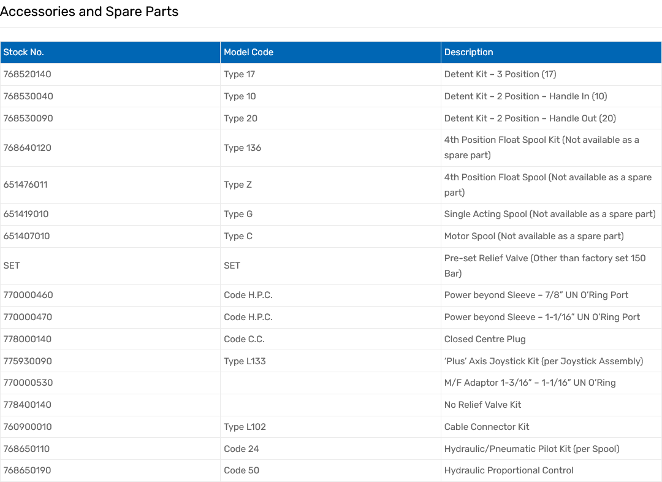Select Code C.C. model code cell
662x482 pixels.
[x=244, y=339]
